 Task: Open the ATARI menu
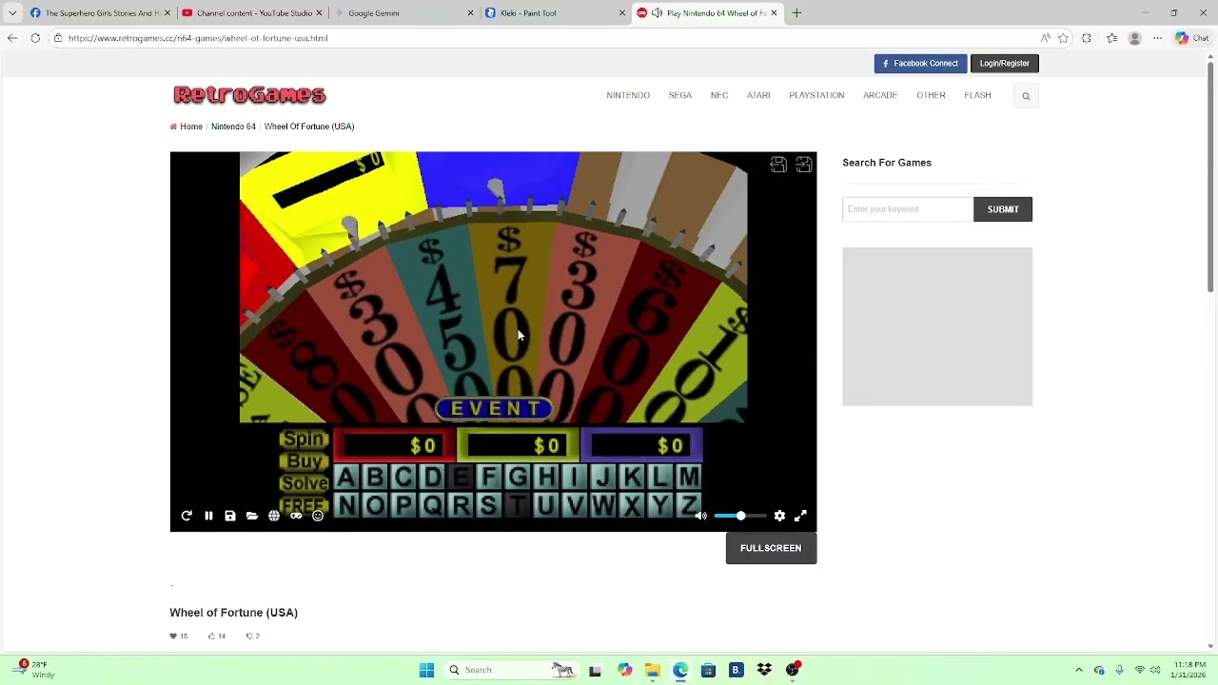click(x=758, y=95)
